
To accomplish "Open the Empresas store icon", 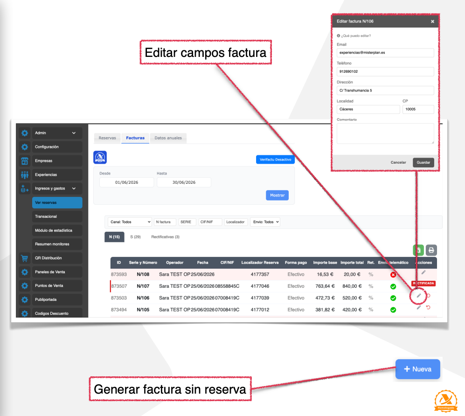I will (x=25, y=161).
